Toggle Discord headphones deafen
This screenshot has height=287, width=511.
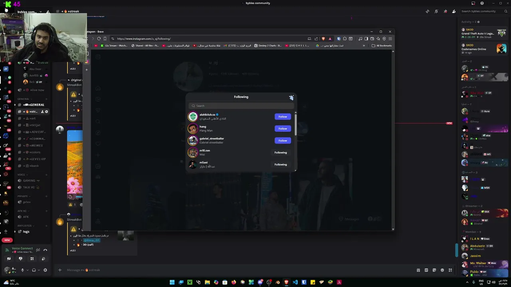(34, 270)
